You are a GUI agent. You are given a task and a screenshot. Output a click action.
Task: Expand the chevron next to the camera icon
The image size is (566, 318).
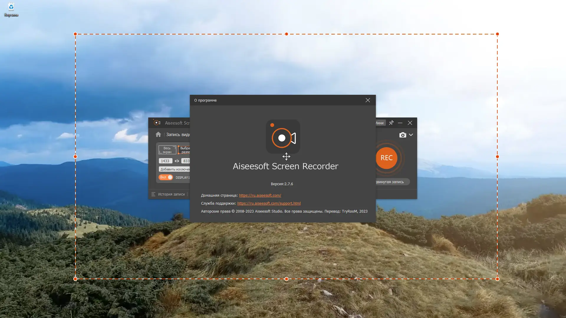tap(411, 135)
